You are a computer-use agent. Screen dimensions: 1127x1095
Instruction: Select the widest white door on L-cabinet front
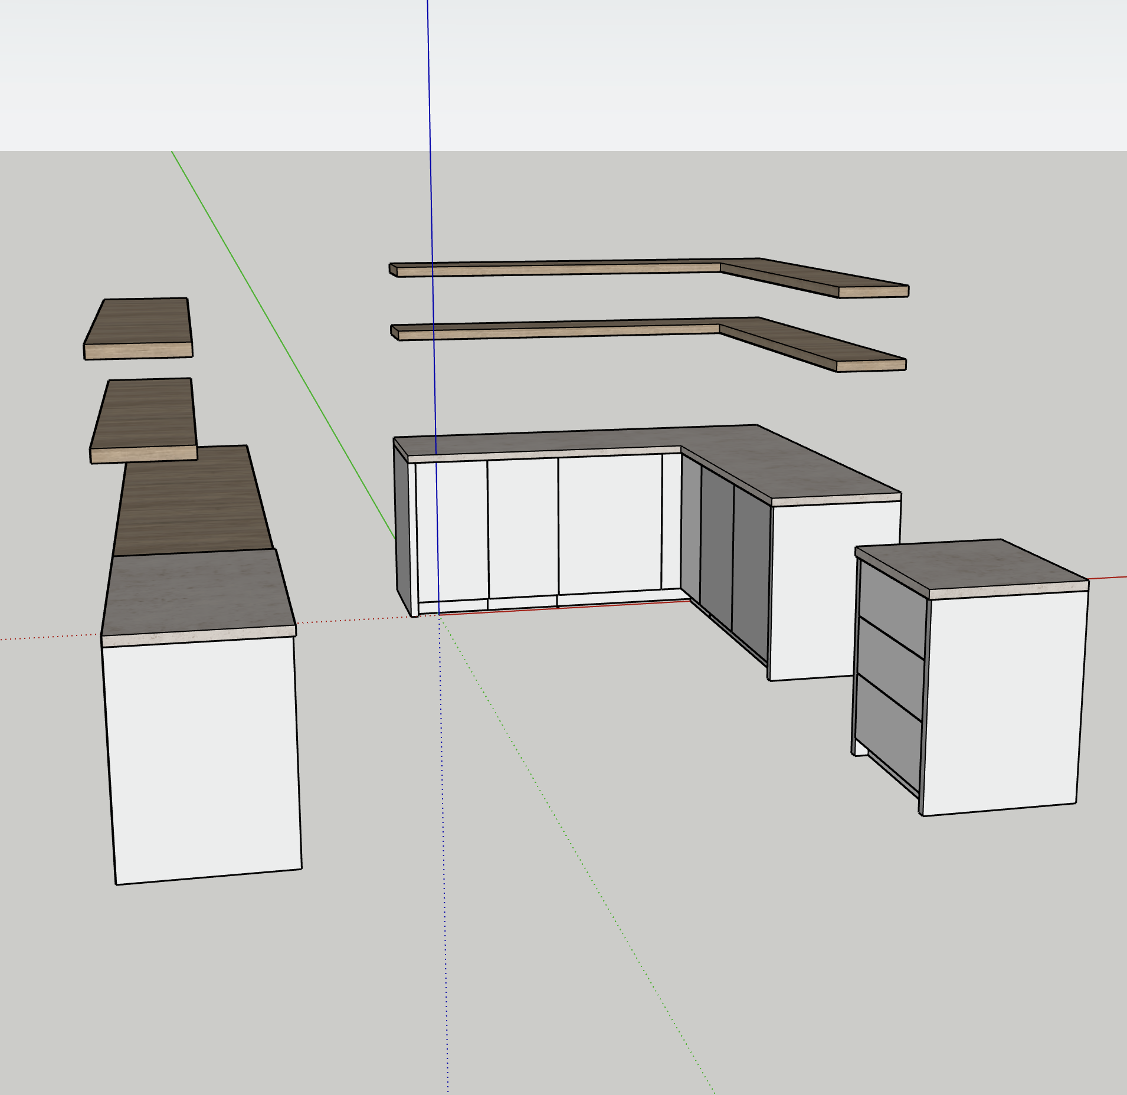[610, 524]
